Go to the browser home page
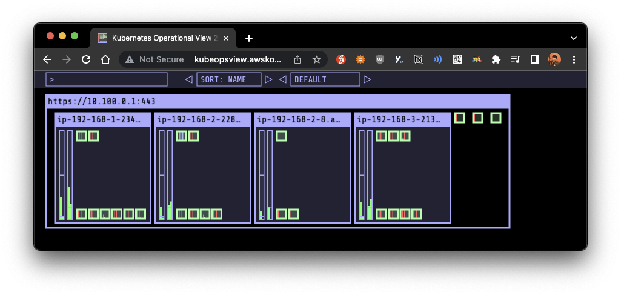 (x=105, y=60)
